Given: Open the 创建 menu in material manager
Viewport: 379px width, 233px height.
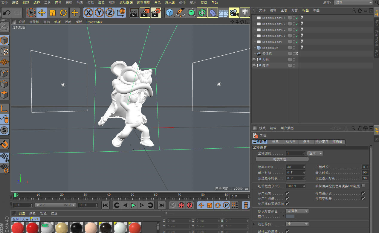Looking at the screenshot, I should 22,213.
